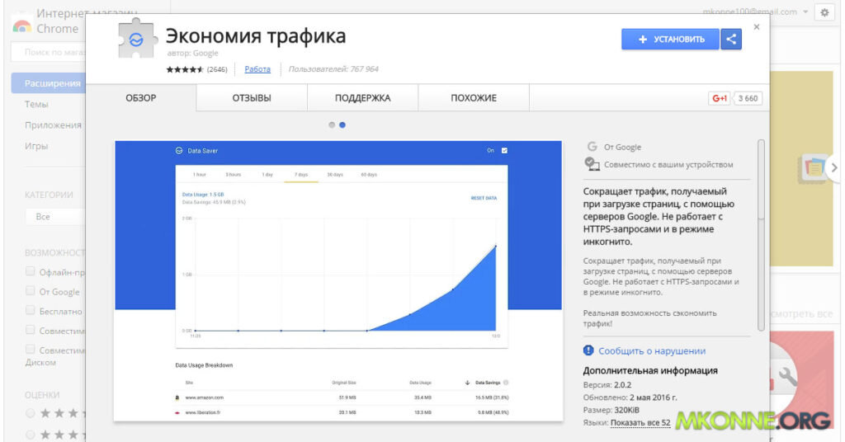This screenshot has width=845, height=442.
Task: Click the store search input field
Action: click(49, 52)
